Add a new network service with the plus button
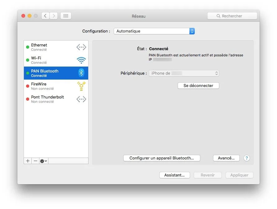The height and width of the screenshot is (209, 277). [x=28, y=161]
